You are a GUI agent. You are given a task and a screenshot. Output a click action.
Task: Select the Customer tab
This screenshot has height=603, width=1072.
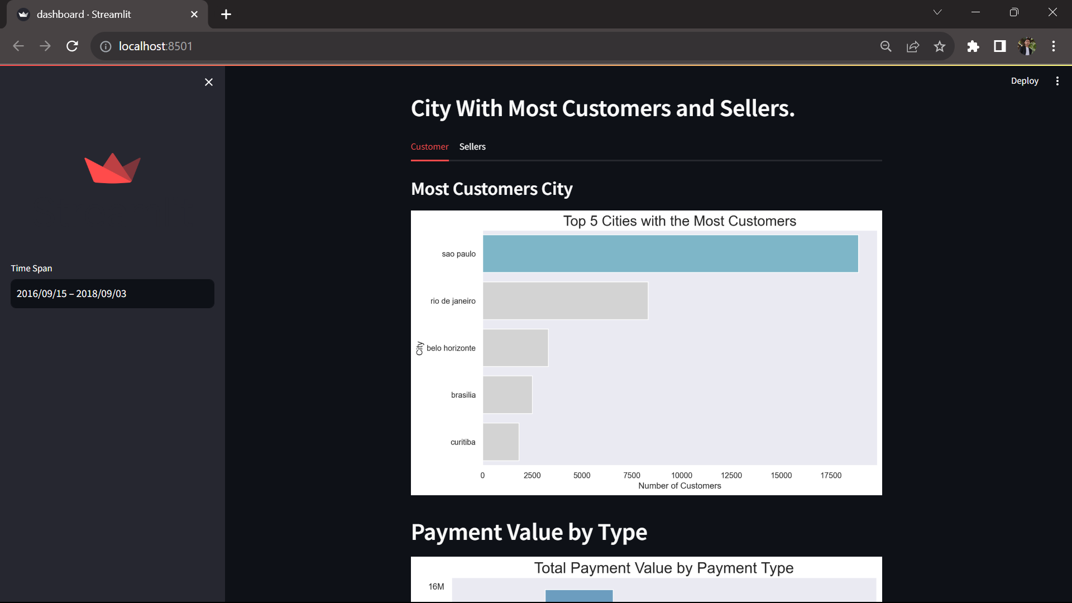(429, 146)
